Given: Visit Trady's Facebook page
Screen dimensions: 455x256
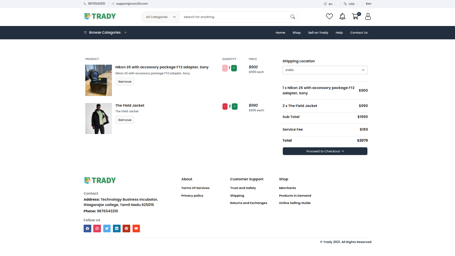Looking at the screenshot, I should coord(87,228).
